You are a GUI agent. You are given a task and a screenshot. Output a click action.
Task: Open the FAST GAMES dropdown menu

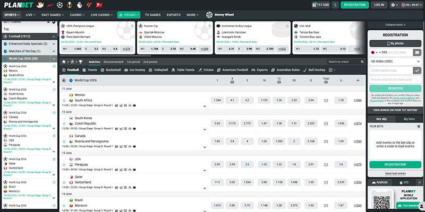pos(53,15)
